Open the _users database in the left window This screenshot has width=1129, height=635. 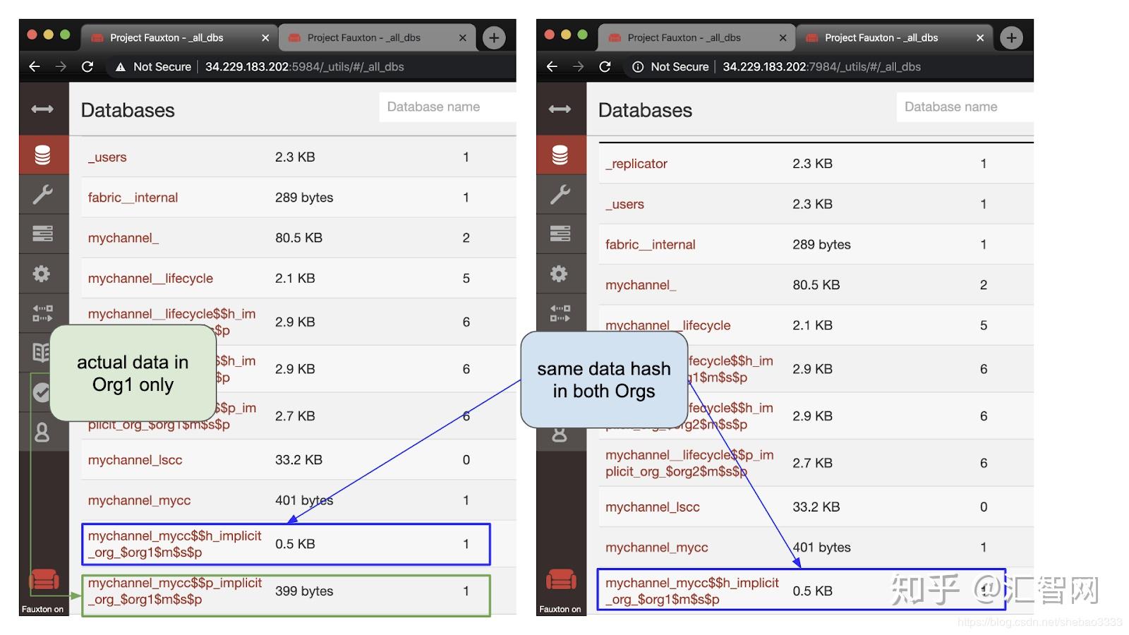tap(107, 157)
